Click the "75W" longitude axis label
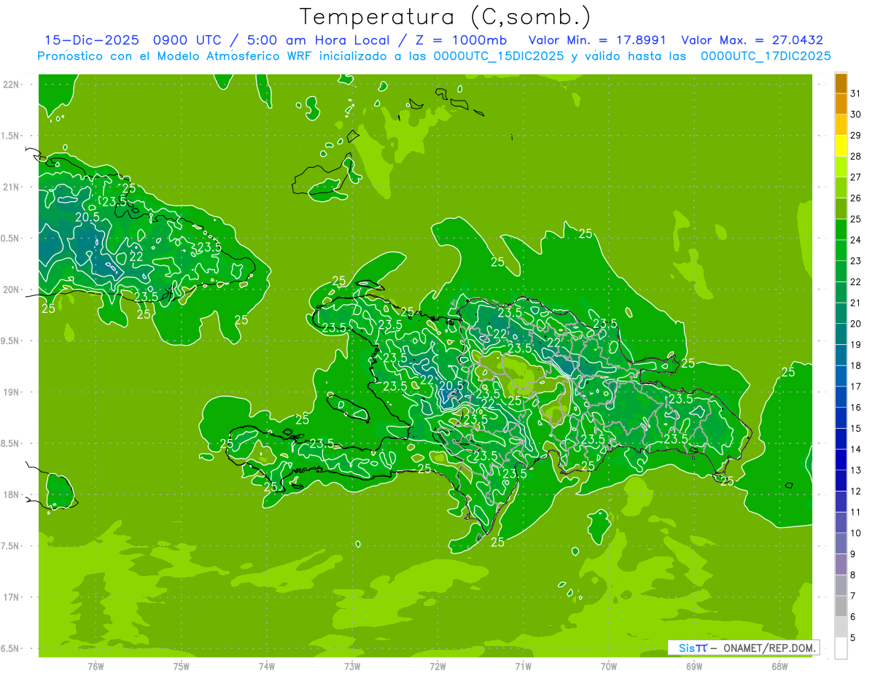Viewport: 875px width, 676px height. [x=182, y=666]
